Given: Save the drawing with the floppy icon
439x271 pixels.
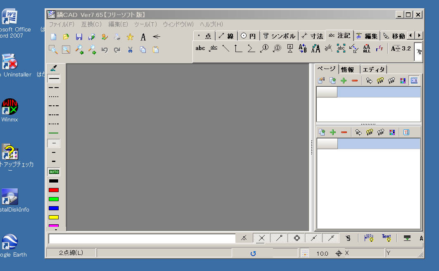Looking at the screenshot, I should [79, 37].
